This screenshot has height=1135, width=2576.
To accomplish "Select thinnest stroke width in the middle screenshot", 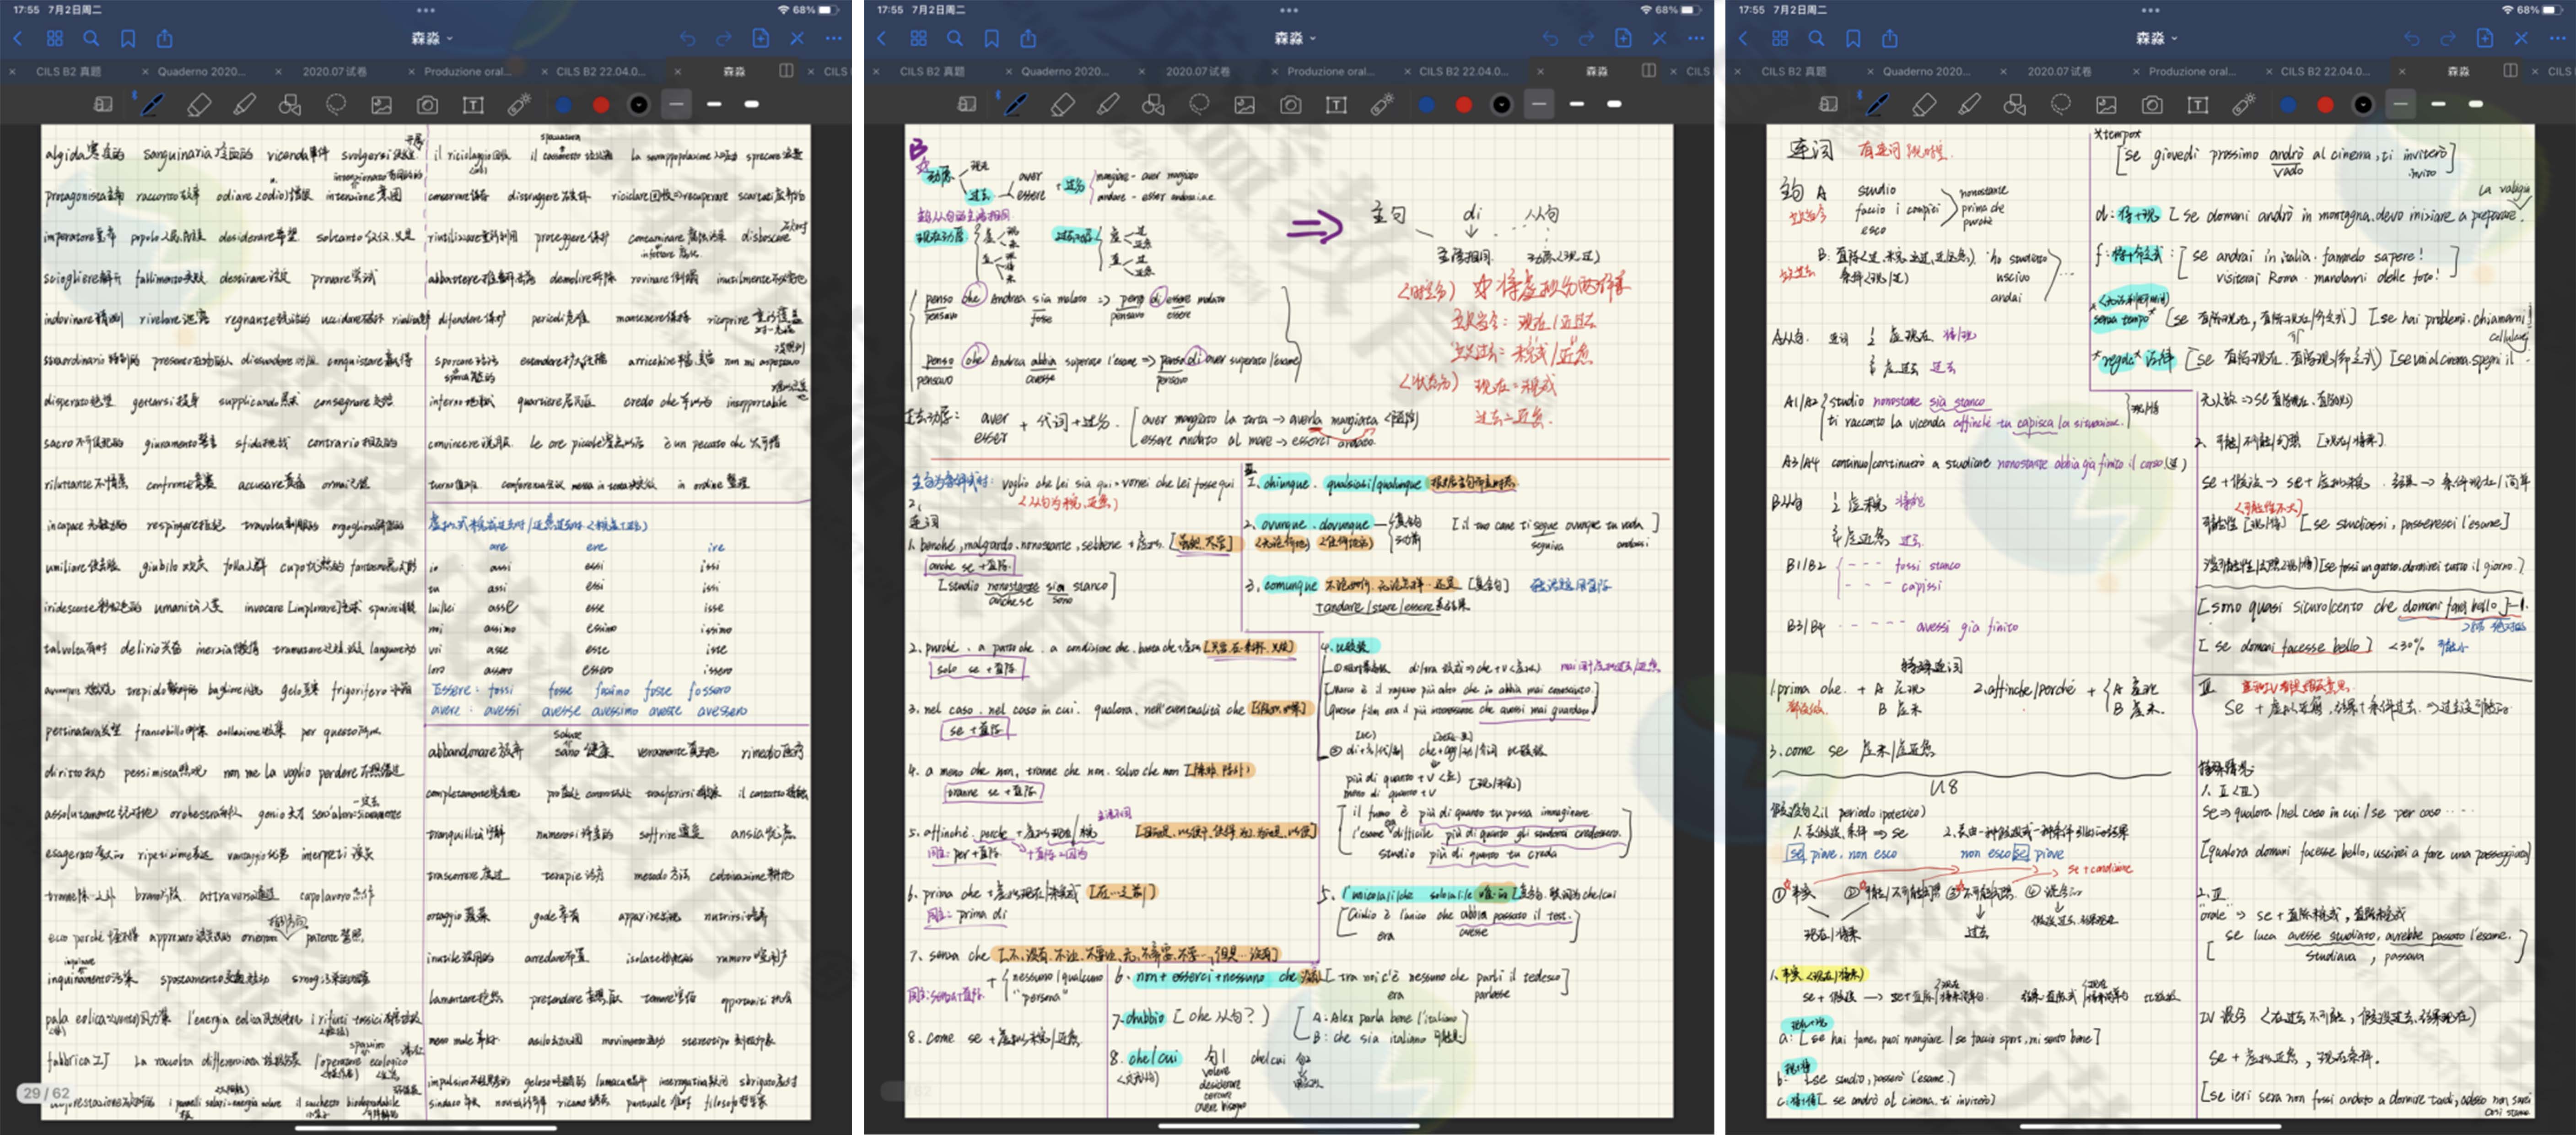I will pyautogui.click(x=1540, y=104).
